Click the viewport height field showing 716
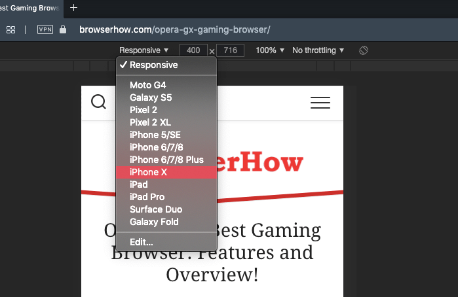This screenshot has width=458, height=297. click(x=230, y=50)
